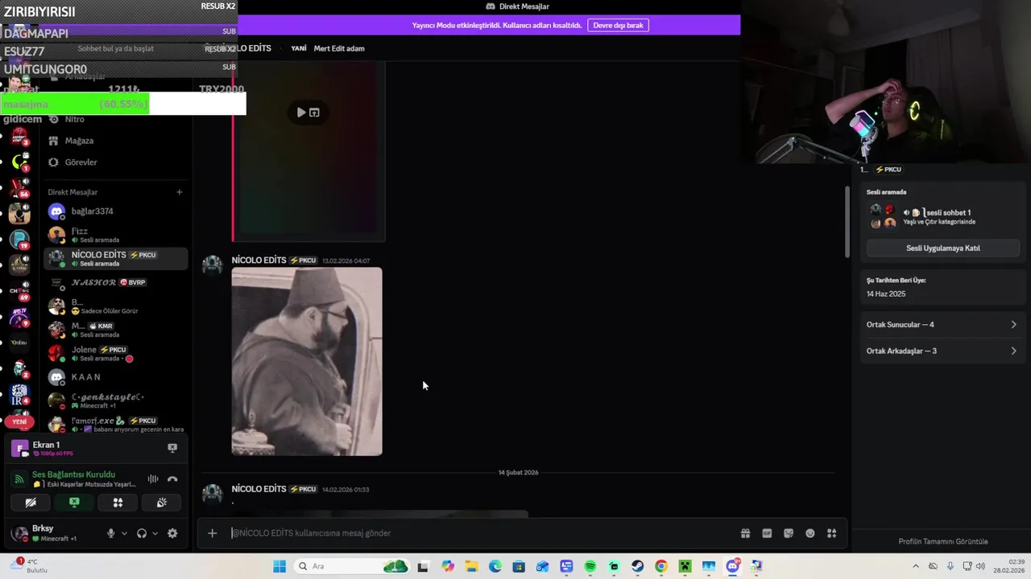Disconnect from voice with hang-up icon
The height and width of the screenshot is (579, 1031).
tap(172, 479)
